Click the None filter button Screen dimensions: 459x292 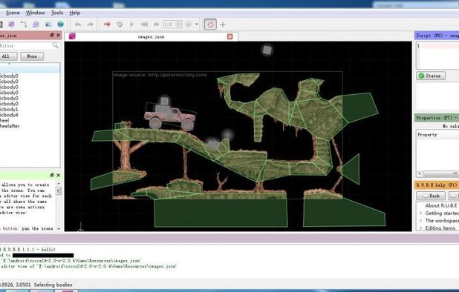(32, 56)
